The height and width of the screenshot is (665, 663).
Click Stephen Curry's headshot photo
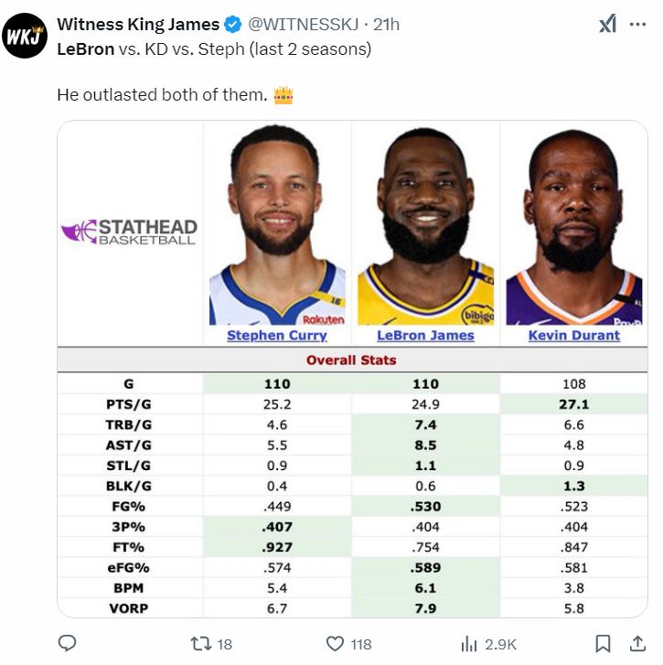(x=277, y=225)
